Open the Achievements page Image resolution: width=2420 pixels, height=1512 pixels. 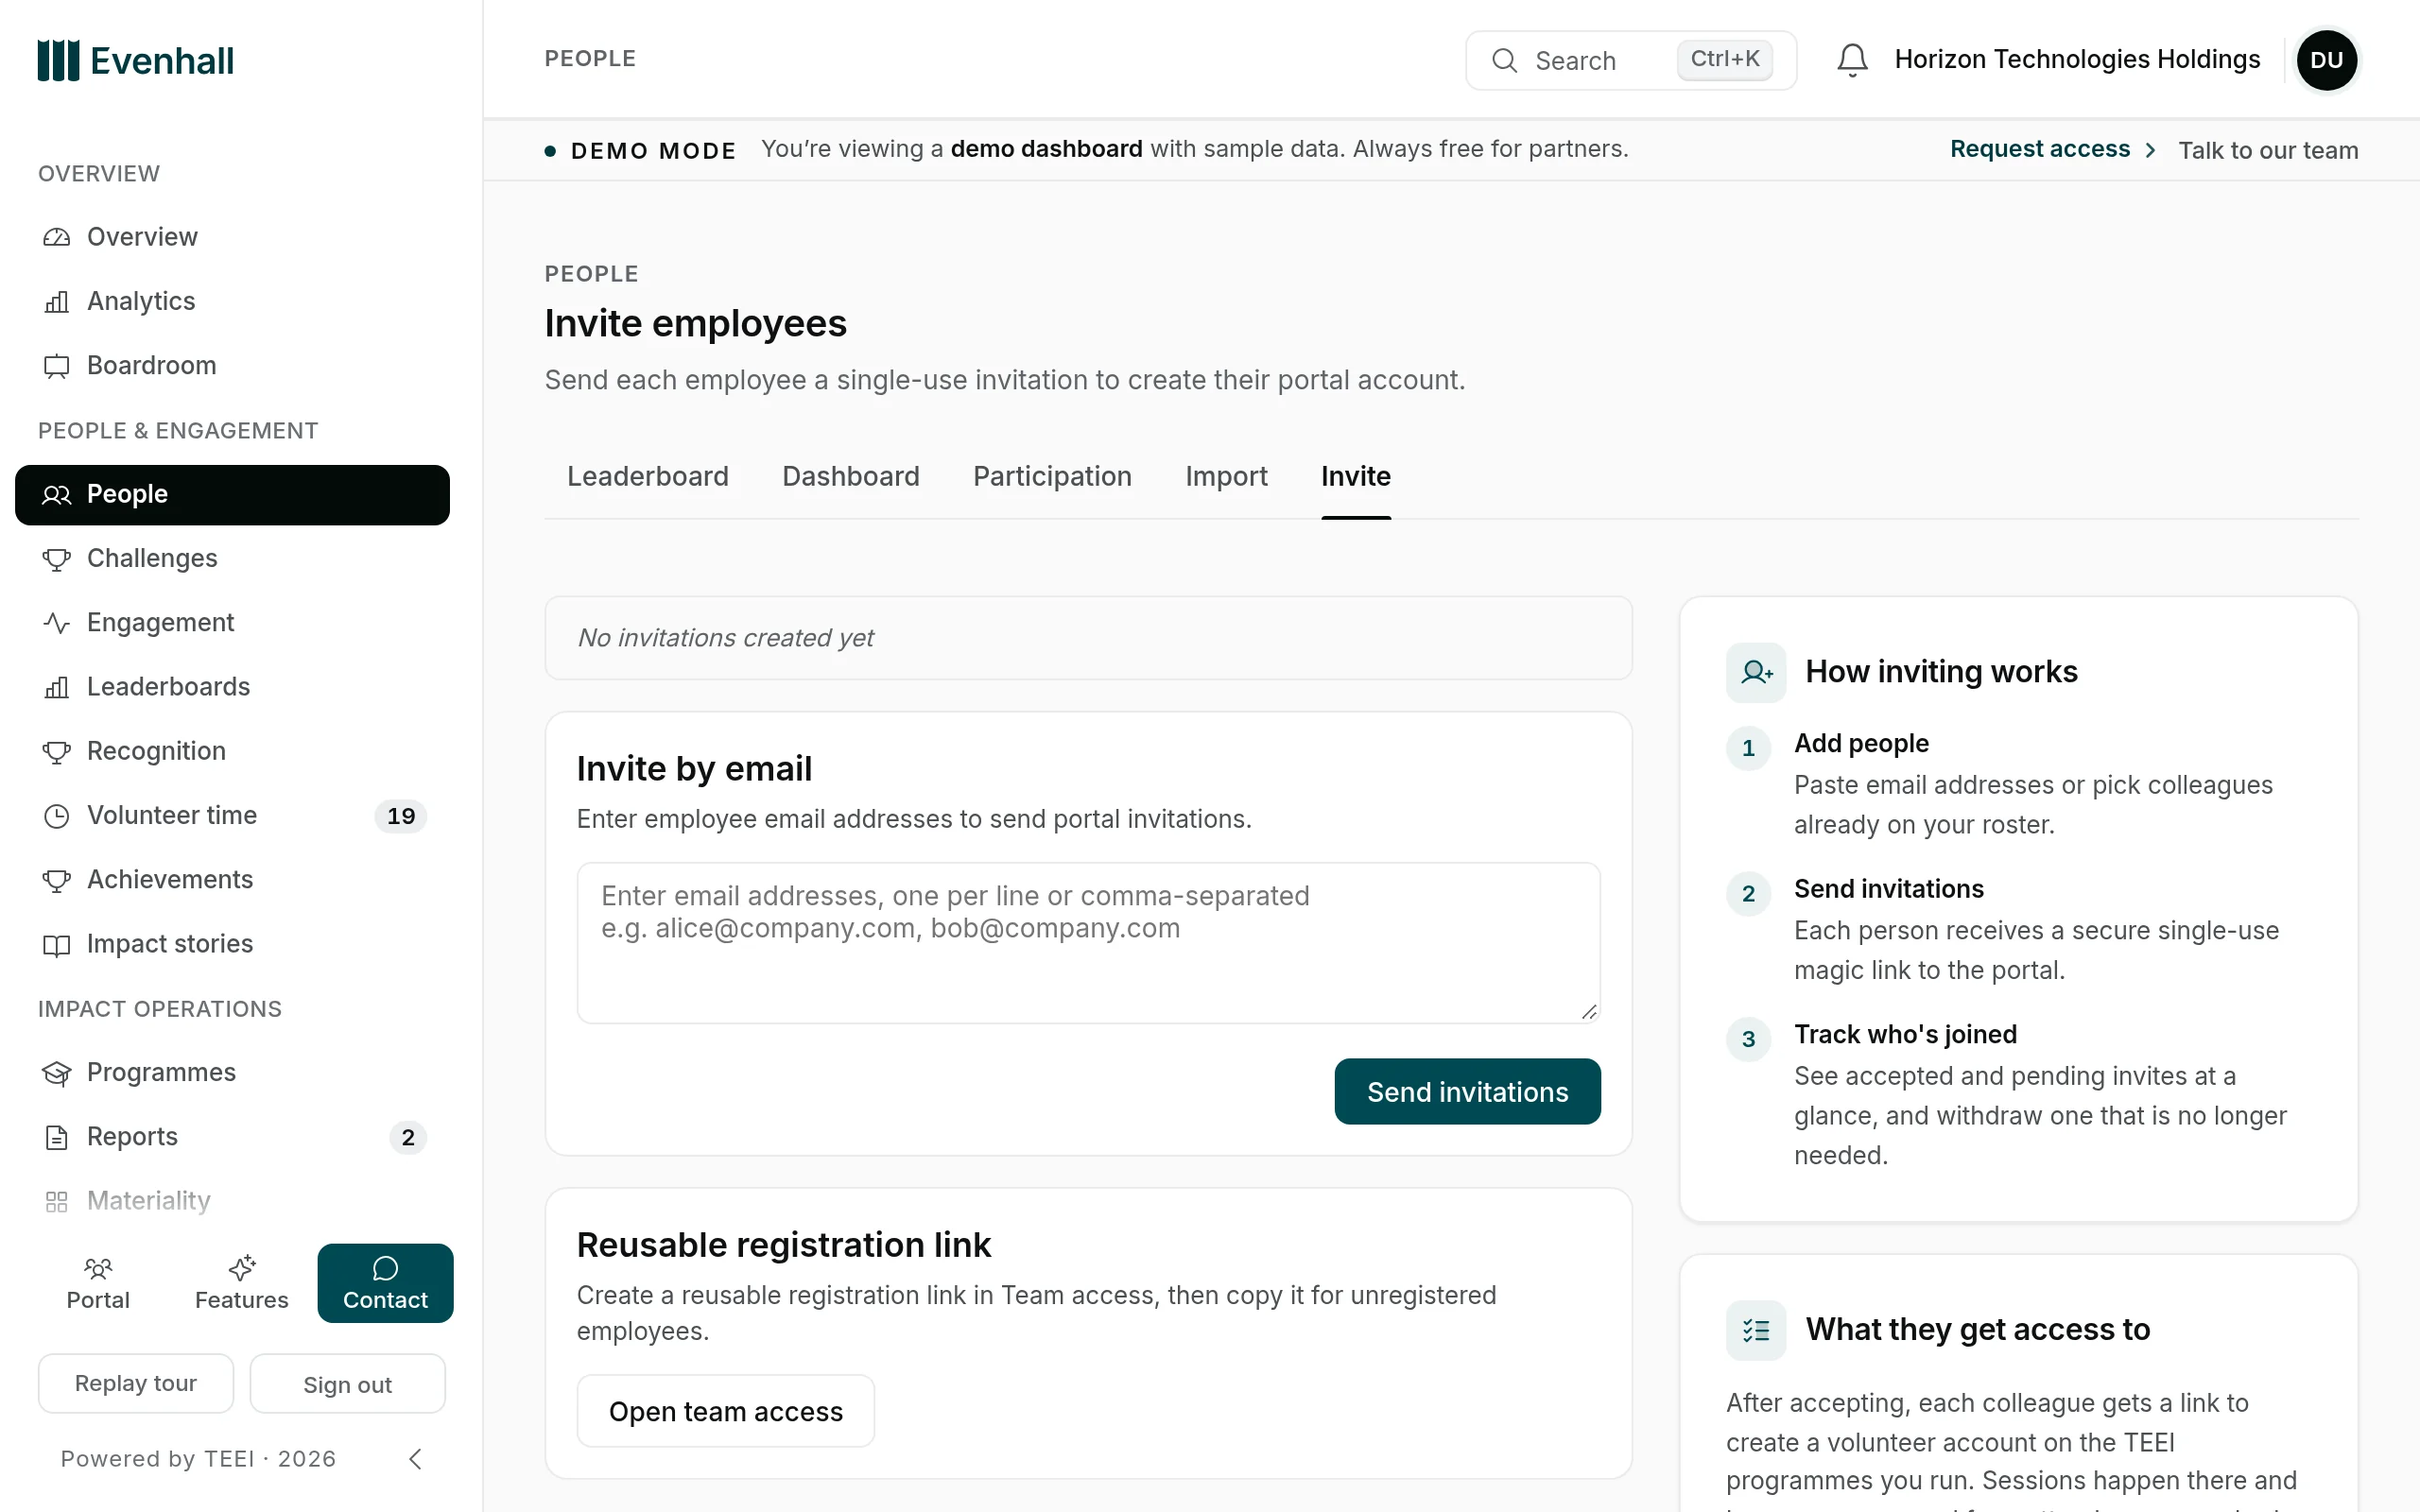(x=232, y=879)
